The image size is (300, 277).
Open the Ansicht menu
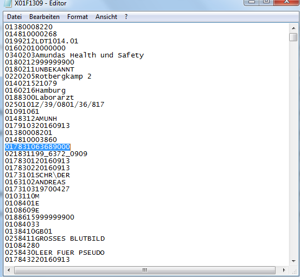106,17
